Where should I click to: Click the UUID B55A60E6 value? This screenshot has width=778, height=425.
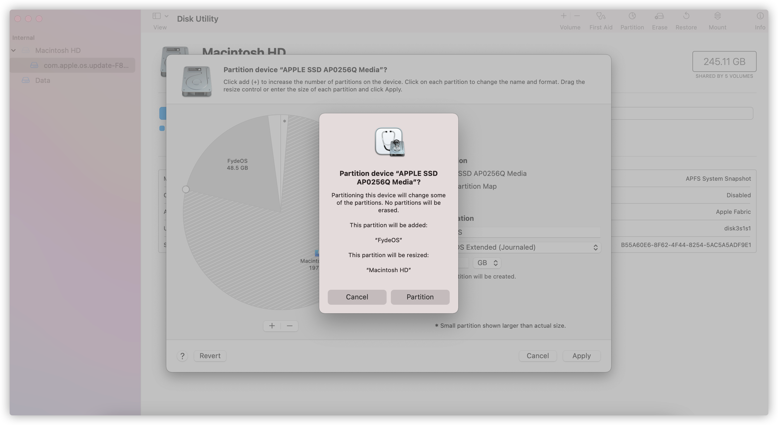tap(686, 245)
